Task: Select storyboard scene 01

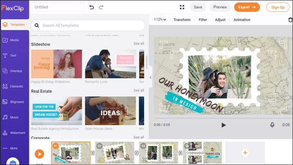Action: 71,153
